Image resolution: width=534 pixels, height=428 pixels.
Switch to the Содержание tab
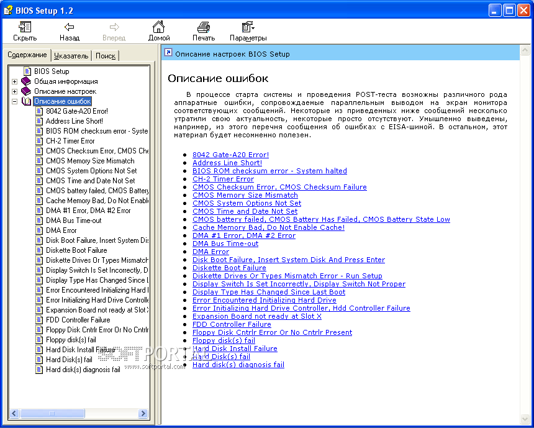pos(27,55)
